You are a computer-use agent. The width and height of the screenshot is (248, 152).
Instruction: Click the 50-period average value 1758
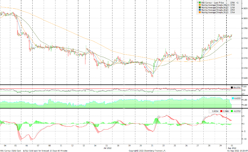click(x=232, y=7)
